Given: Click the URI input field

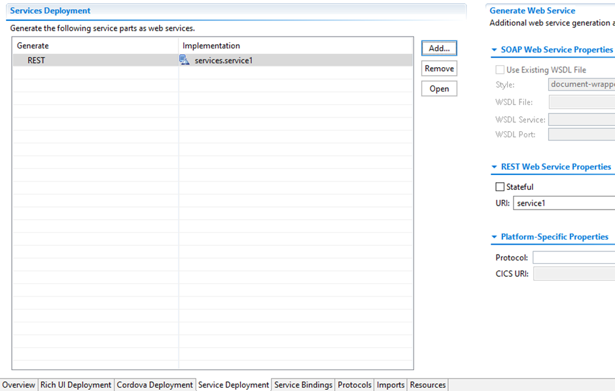Looking at the screenshot, I should (564, 203).
